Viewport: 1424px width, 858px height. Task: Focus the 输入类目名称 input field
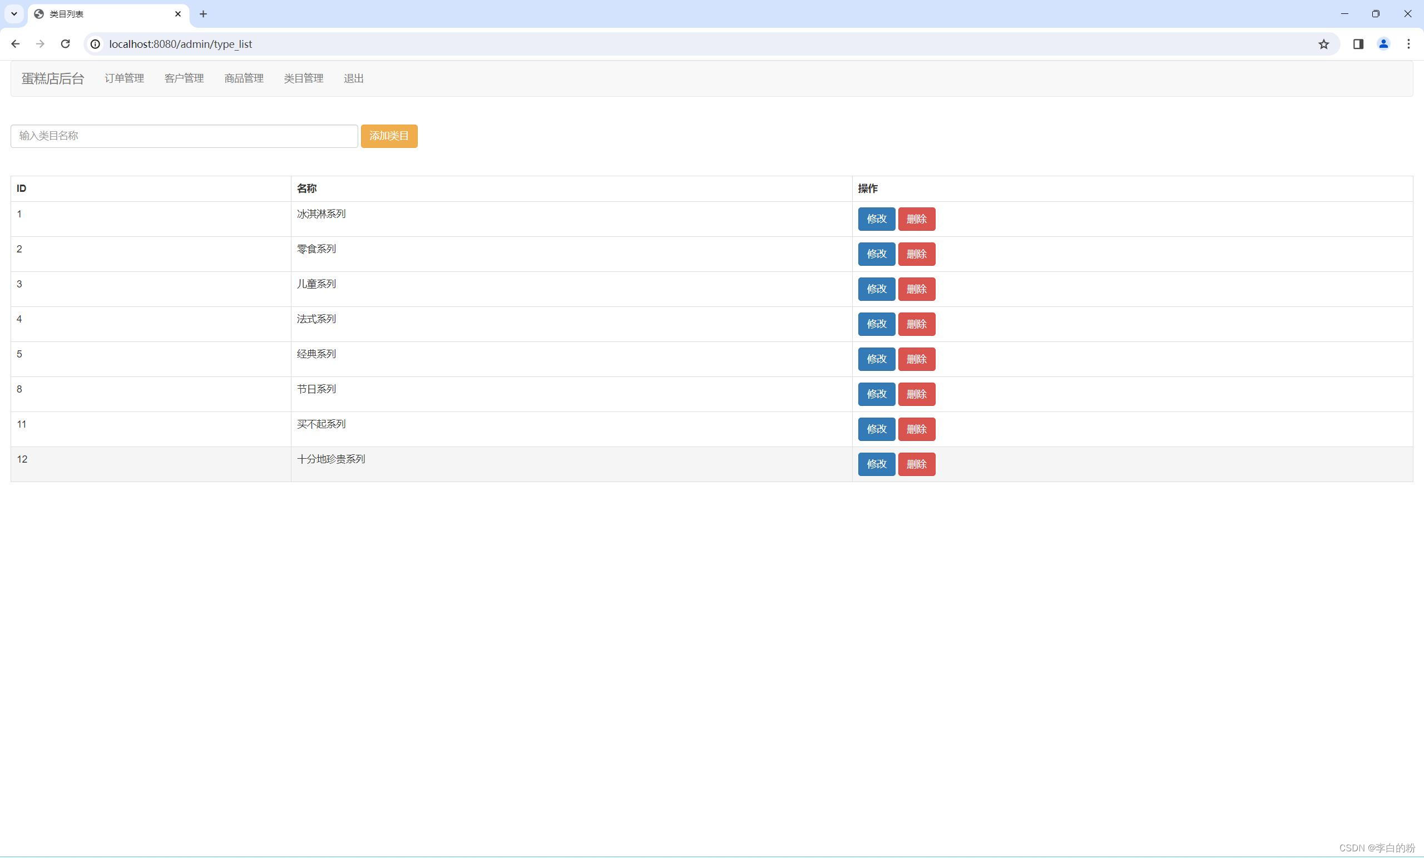coord(184,136)
